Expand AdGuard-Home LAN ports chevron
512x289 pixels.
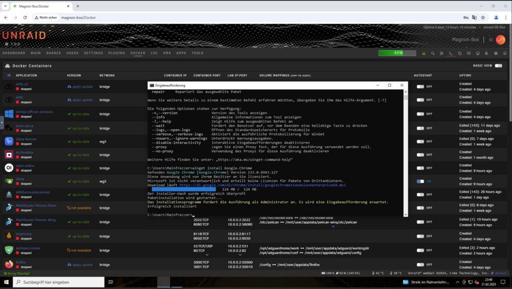240,255
